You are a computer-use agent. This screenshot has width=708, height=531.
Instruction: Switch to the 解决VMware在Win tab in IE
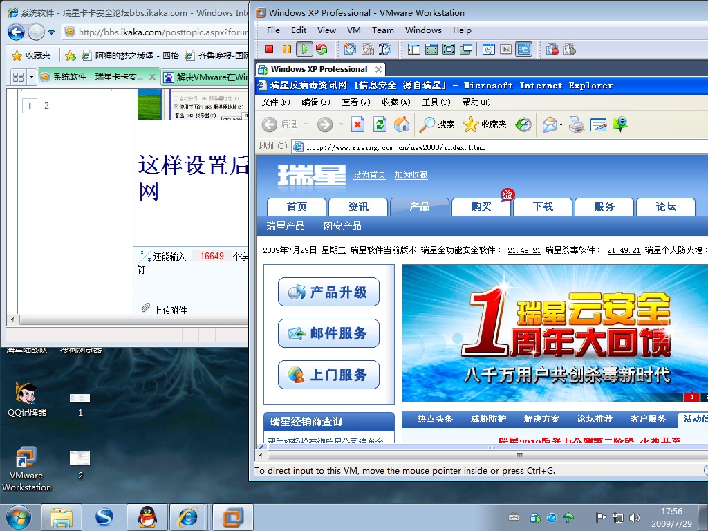pos(205,77)
